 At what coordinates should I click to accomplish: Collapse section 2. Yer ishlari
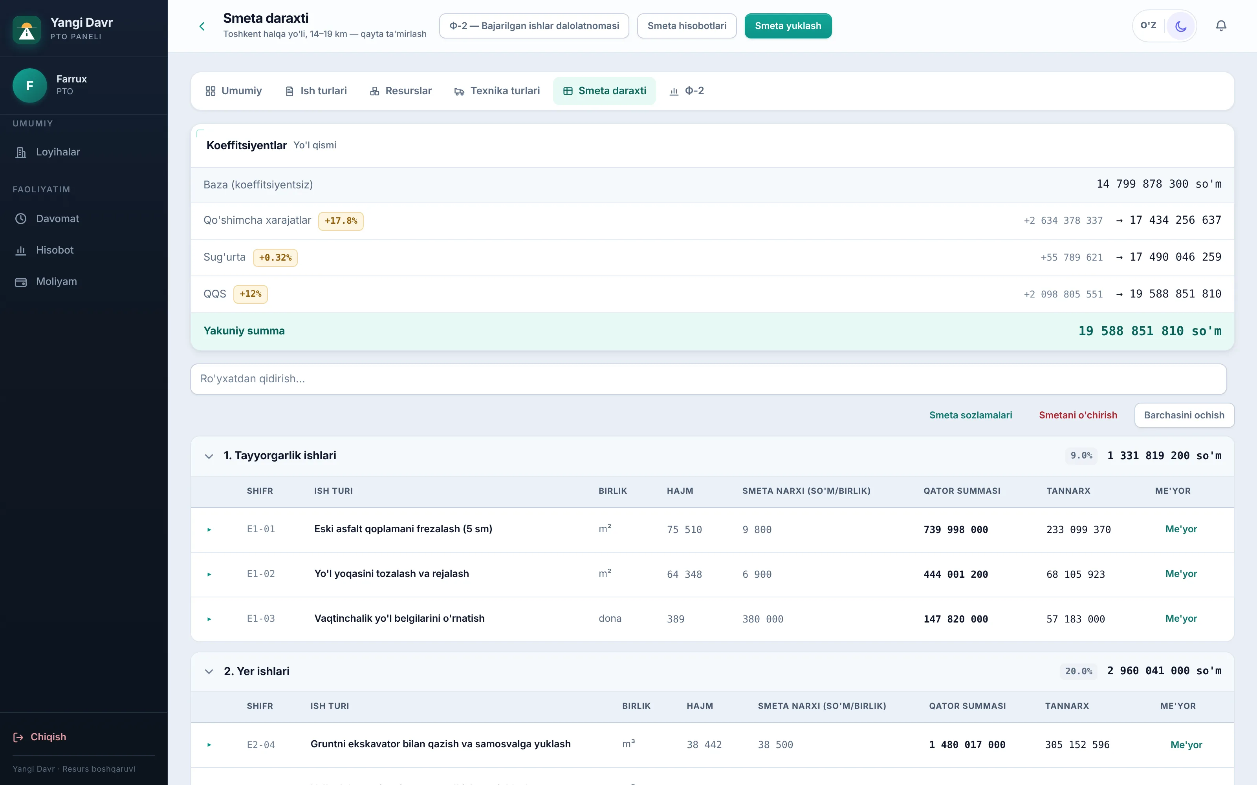click(209, 672)
